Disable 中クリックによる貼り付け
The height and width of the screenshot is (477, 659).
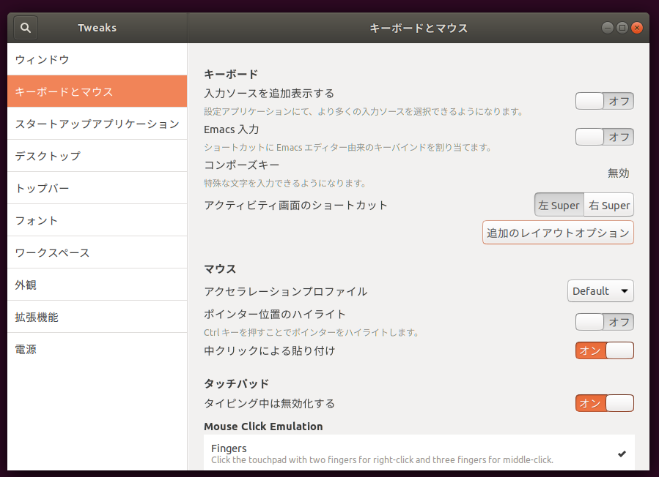[x=604, y=350]
